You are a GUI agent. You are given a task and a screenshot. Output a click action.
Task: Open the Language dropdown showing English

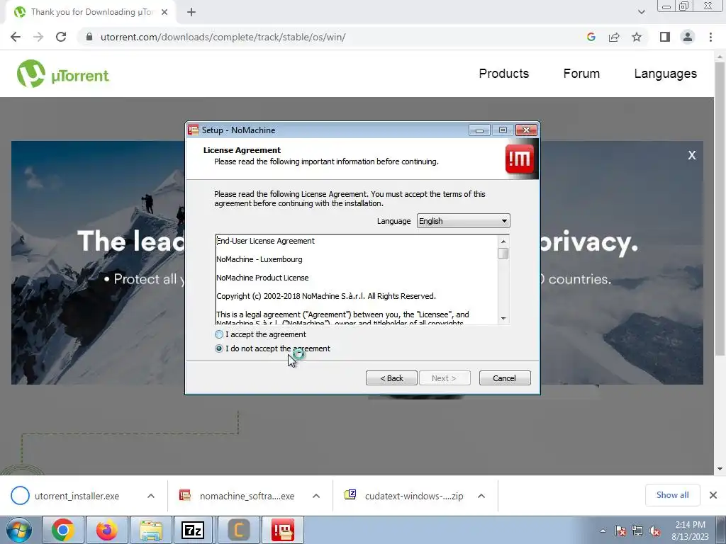(x=463, y=221)
